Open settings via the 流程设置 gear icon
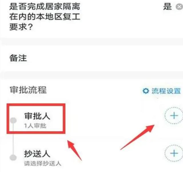The height and width of the screenshot is (172, 183). 146,91
